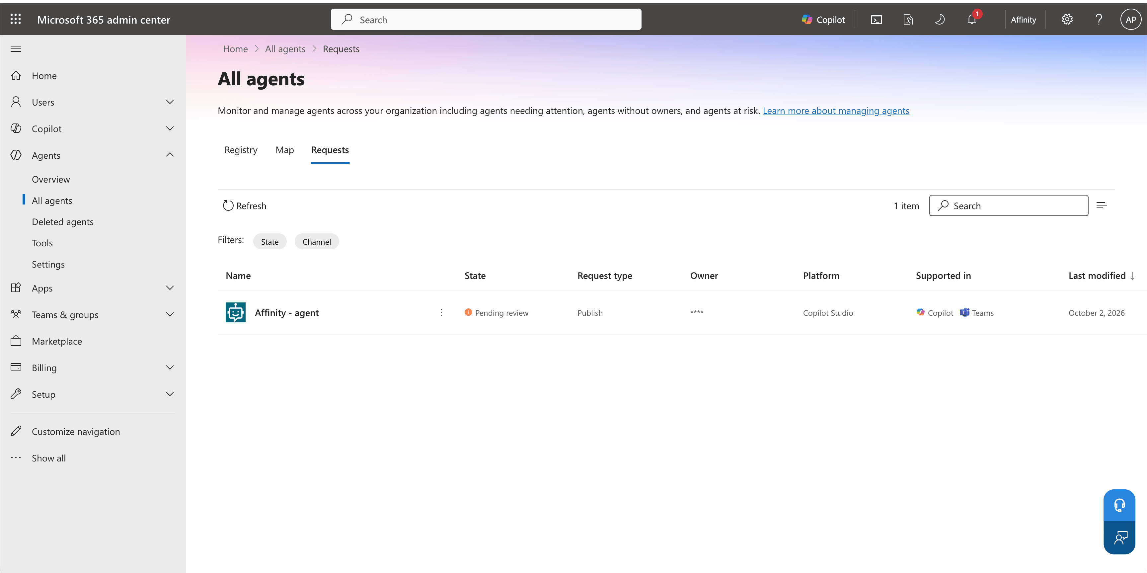This screenshot has height=573, width=1147.
Task: Click the global Search box in header
Action: point(486,19)
